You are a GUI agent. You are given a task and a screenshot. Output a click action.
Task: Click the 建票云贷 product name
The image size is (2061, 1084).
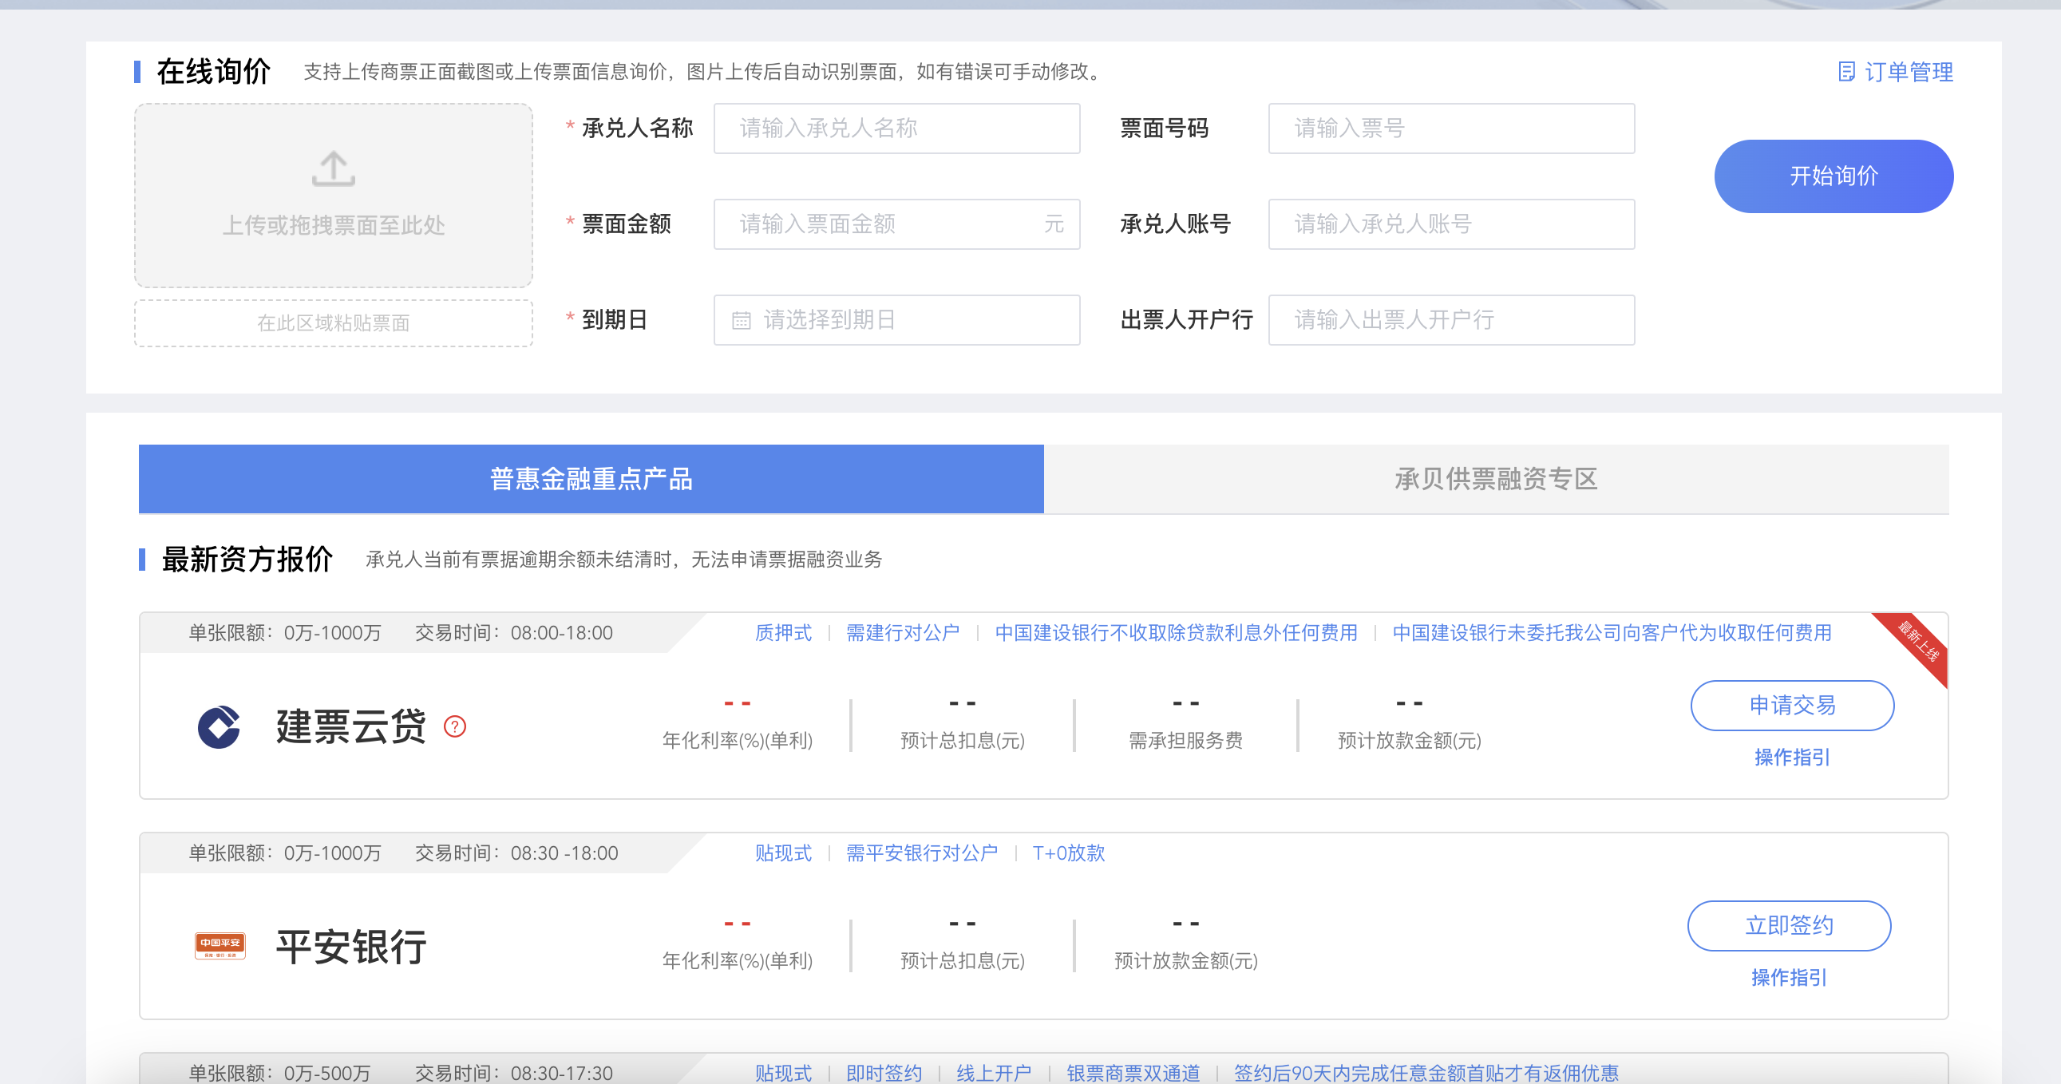[x=350, y=726]
